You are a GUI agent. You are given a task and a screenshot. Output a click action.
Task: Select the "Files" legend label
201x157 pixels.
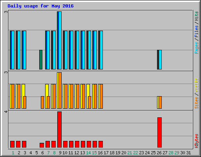pos(196,31)
